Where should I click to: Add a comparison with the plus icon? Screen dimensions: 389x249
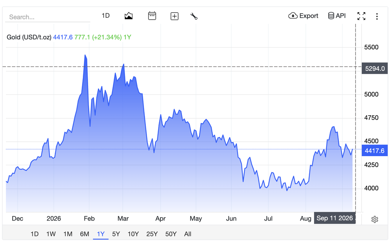pos(174,16)
